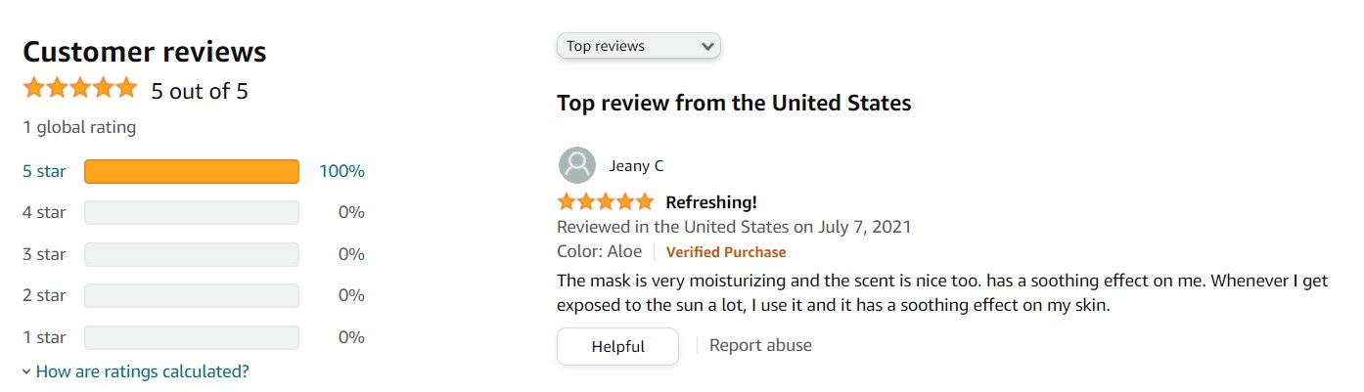Mark the review as Helpful
This screenshot has height=392, width=1364.
tap(617, 346)
